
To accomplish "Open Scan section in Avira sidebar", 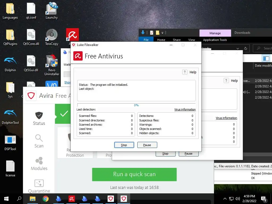I will tap(39, 141).
